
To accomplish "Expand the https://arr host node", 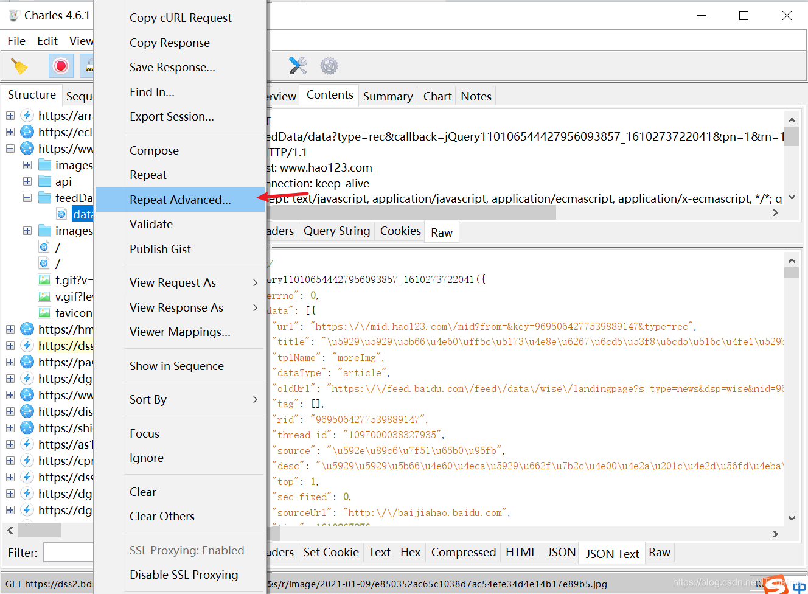I will click(10, 116).
